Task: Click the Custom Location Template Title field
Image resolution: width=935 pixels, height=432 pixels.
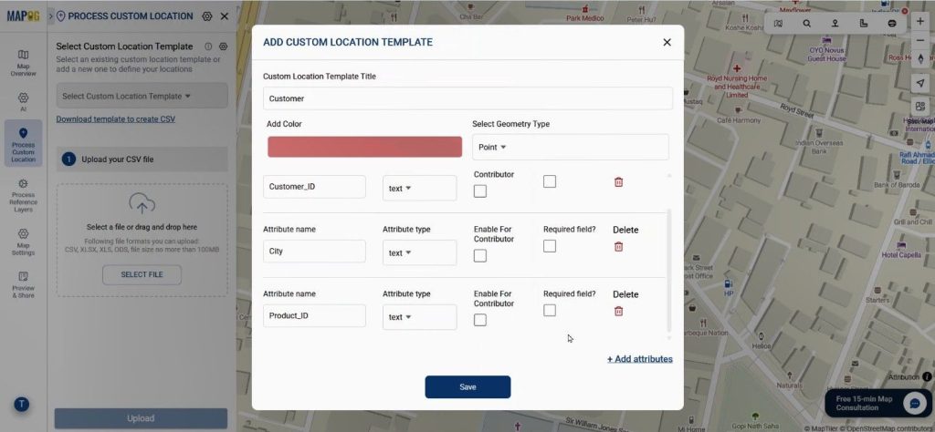Action: pyautogui.click(x=467, y=98)
